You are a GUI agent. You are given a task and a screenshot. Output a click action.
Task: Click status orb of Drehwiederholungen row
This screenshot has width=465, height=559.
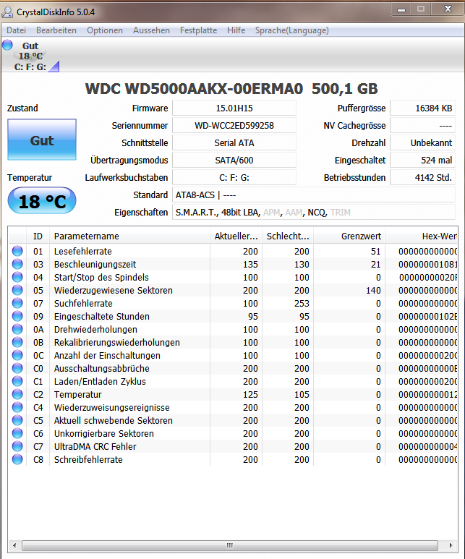(17, 329)
